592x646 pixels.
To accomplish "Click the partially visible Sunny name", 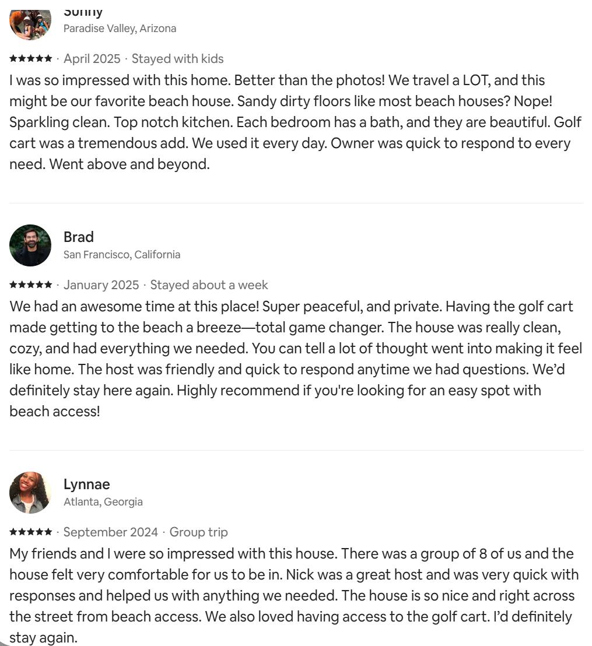I will (x=83, y=13).
